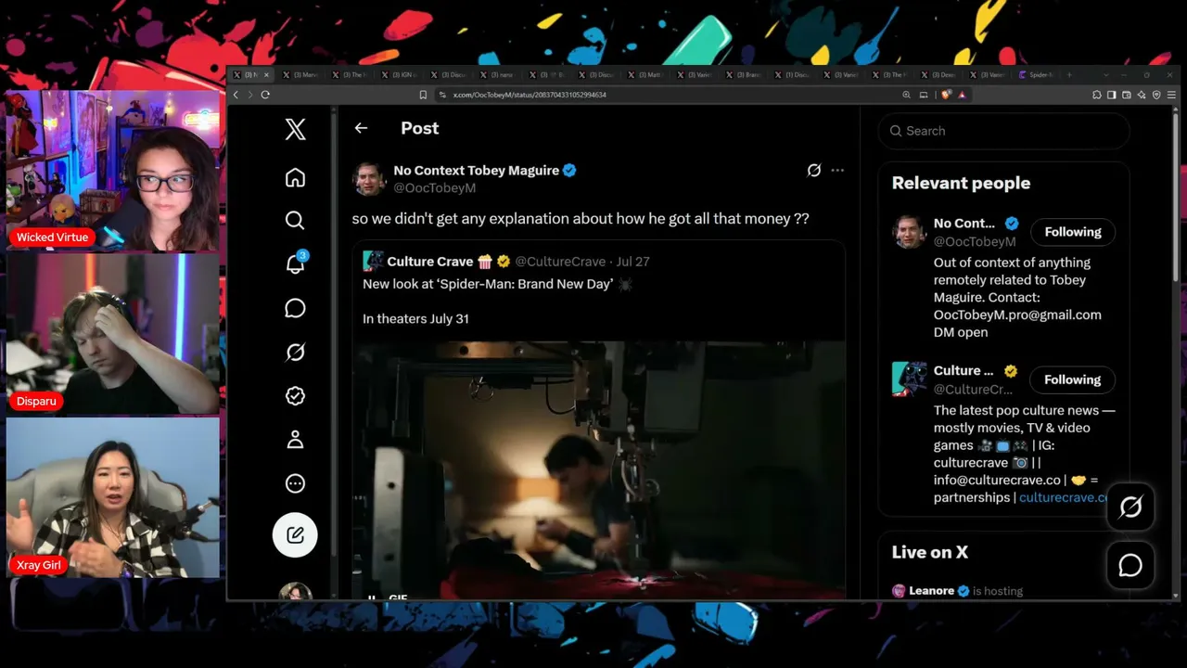Open the More circle menu in sidebar
The width and height of the screenshot is (1187, 668).
tap(295, 483)
